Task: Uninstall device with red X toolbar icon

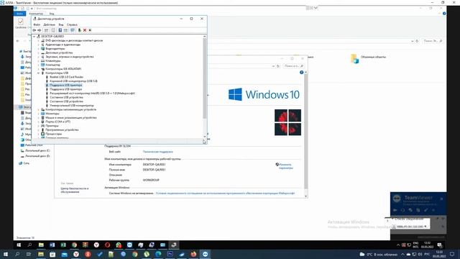Action: pos(85,30)
